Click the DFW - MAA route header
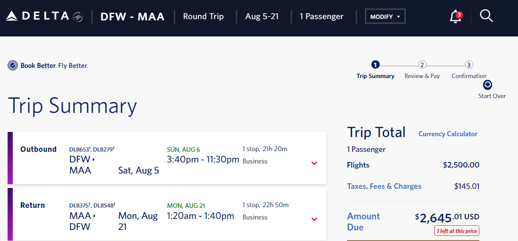This screenshot has width=518, height=241. point(132,17)
